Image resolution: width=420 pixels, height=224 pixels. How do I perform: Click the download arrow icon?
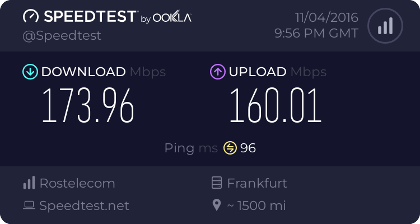pyautogui.click(x=30, y=72)
